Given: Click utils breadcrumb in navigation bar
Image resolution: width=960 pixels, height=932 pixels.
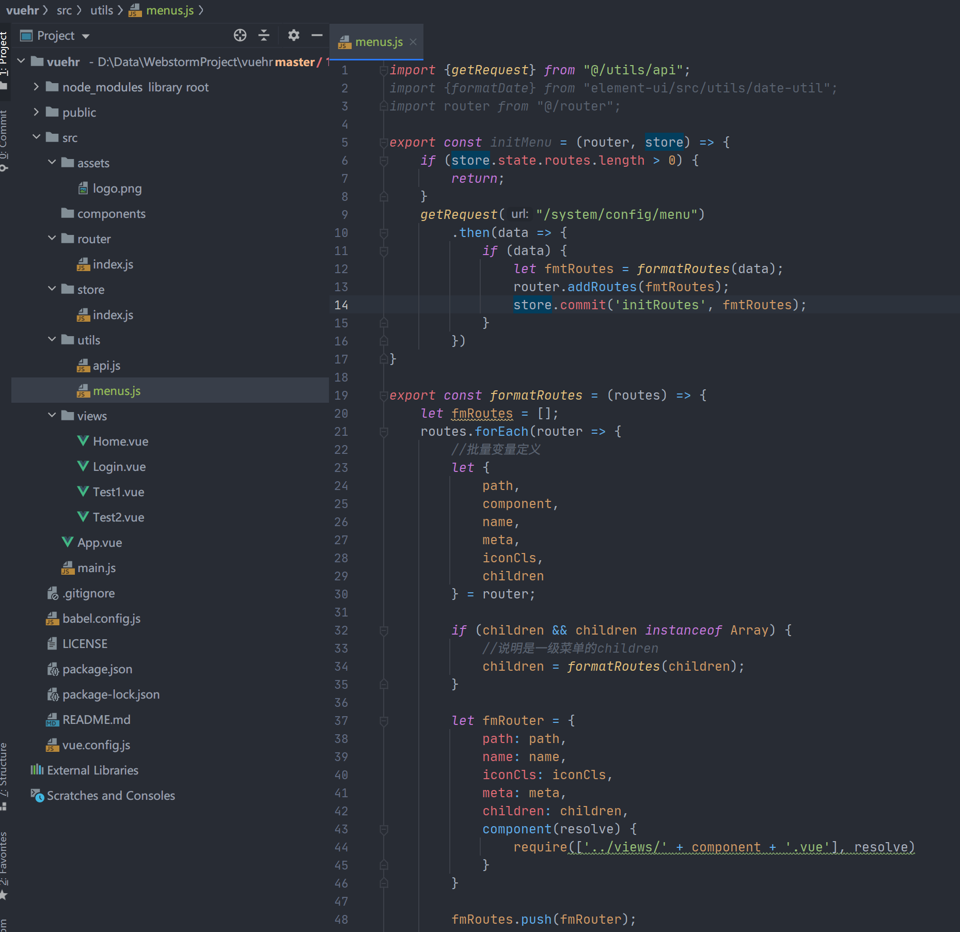Looking at the screenshot, I should coord(102,10).
